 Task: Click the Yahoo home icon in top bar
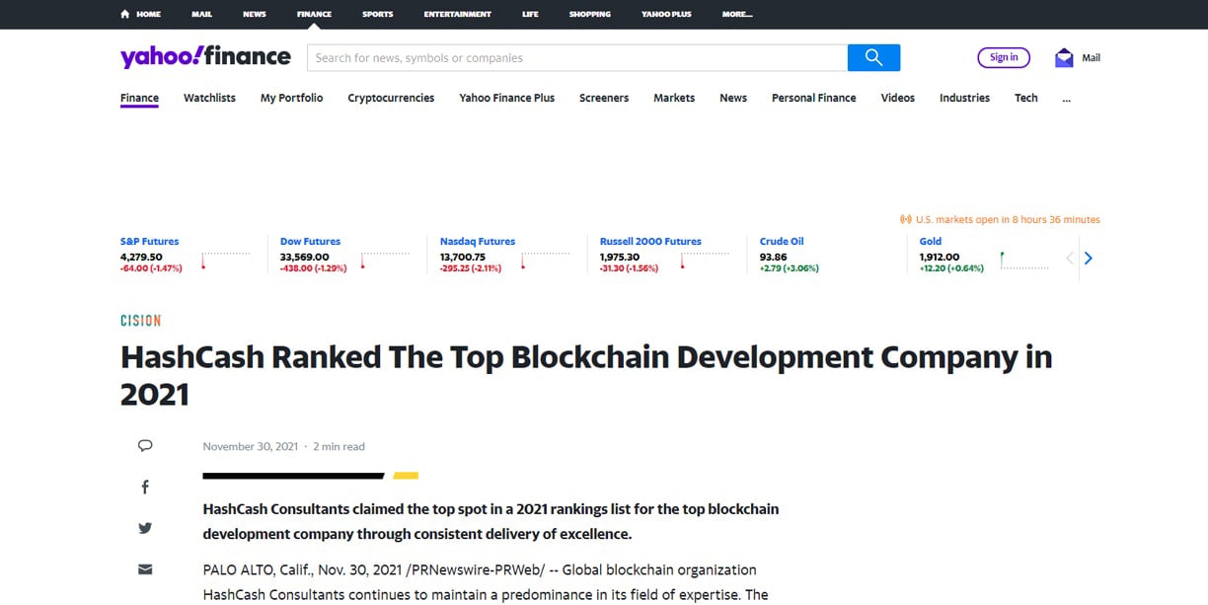point(122,14)
